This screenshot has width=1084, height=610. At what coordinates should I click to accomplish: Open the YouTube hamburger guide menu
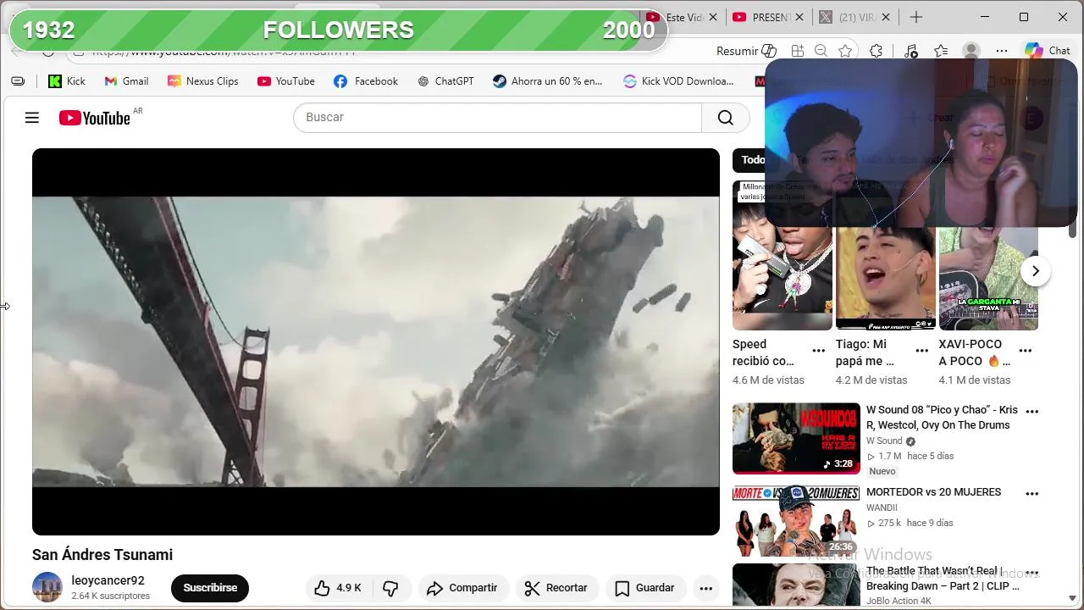pyautogui.click(x=32, y=118)
